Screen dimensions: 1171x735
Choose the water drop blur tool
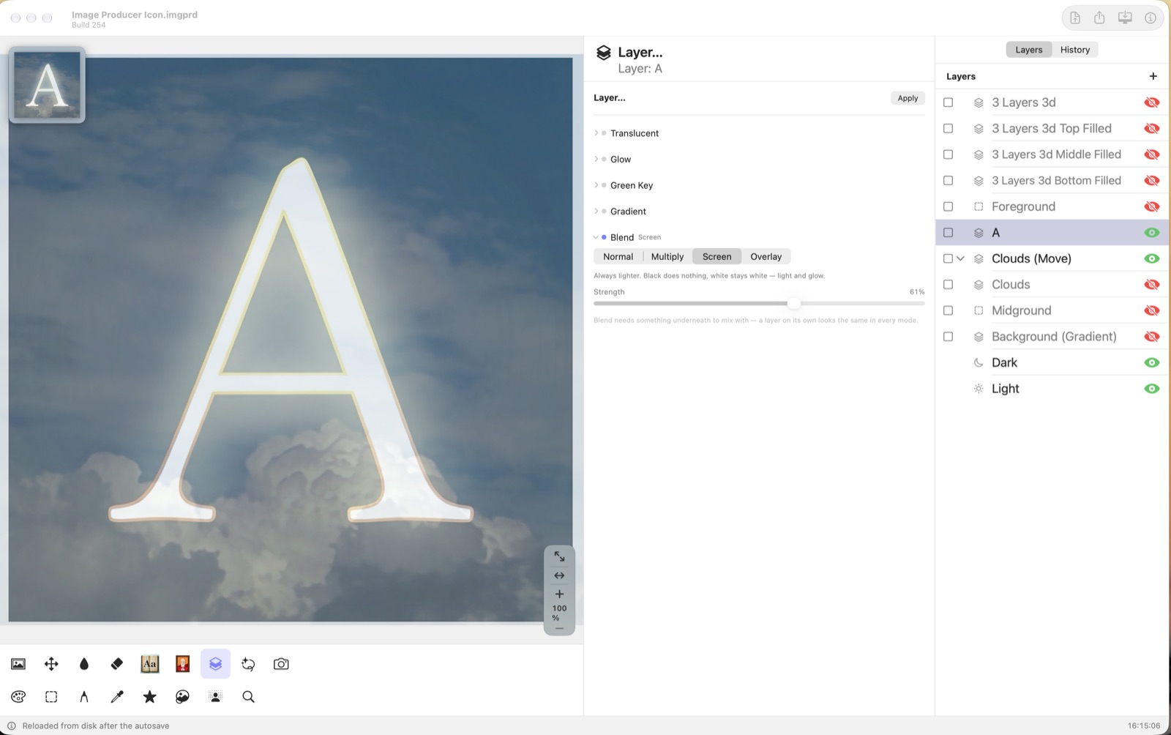point(84,664)
